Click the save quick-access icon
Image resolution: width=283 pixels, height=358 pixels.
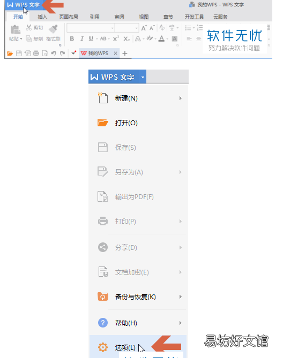(19, 54)
